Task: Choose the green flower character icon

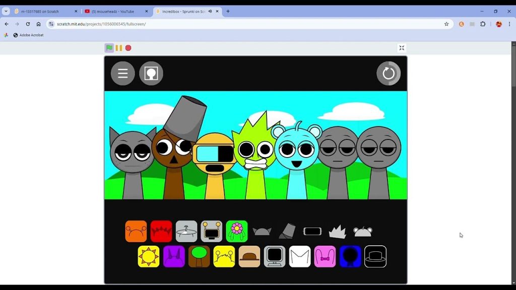Action: click(x=237, y=231)
